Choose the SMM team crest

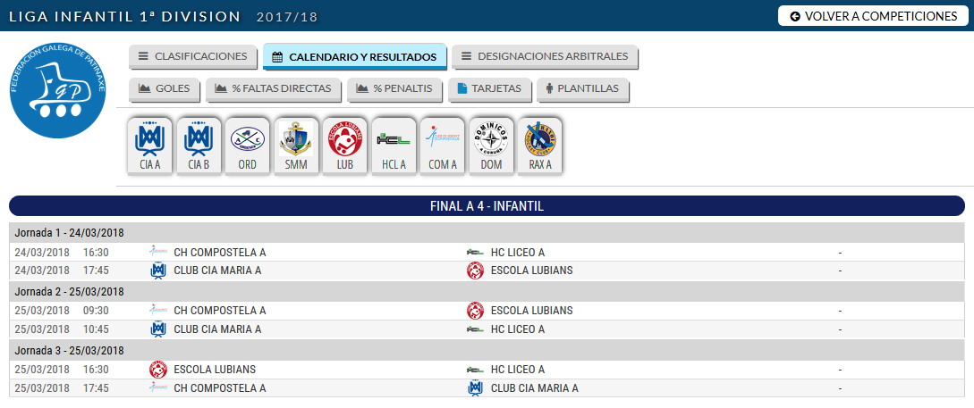click(296, 146)
